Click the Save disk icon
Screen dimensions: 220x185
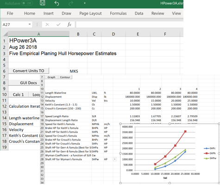pyautogui.click(x=43, y=3)
